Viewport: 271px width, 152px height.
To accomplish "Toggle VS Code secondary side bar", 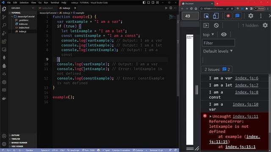I will point(153,3).
